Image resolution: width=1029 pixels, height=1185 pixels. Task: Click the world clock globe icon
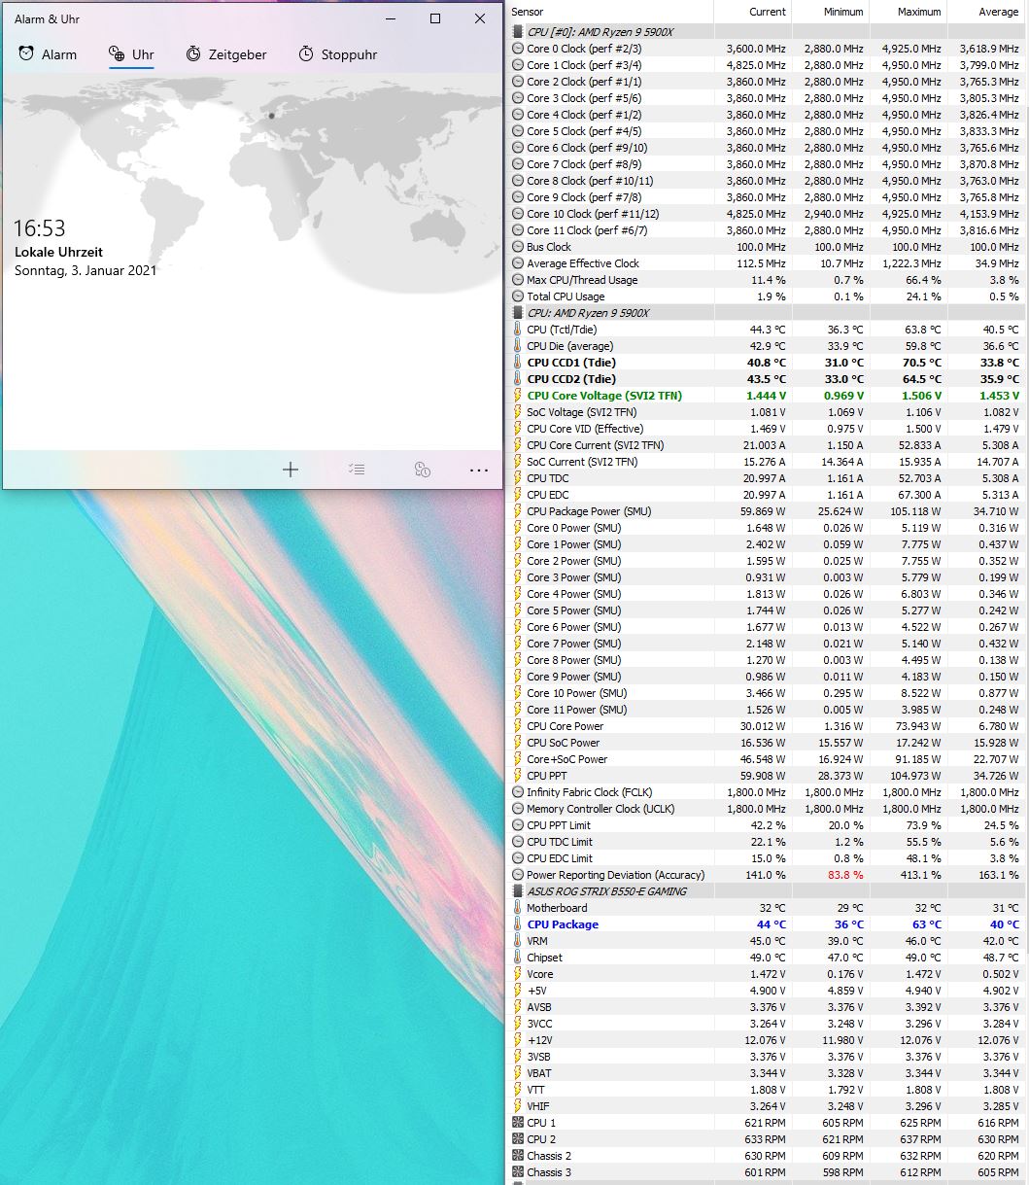tap(117, 54)
